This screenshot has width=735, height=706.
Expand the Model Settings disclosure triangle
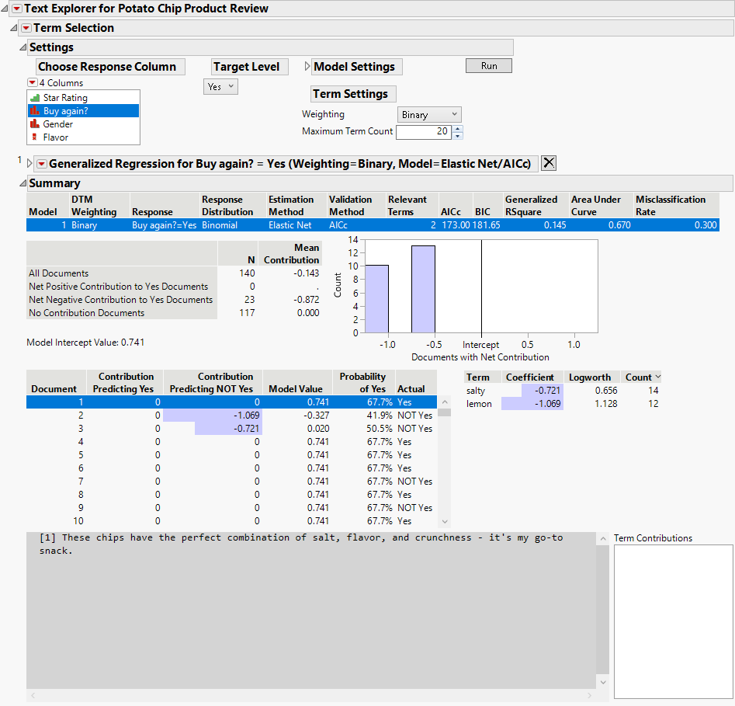(307, 67)
